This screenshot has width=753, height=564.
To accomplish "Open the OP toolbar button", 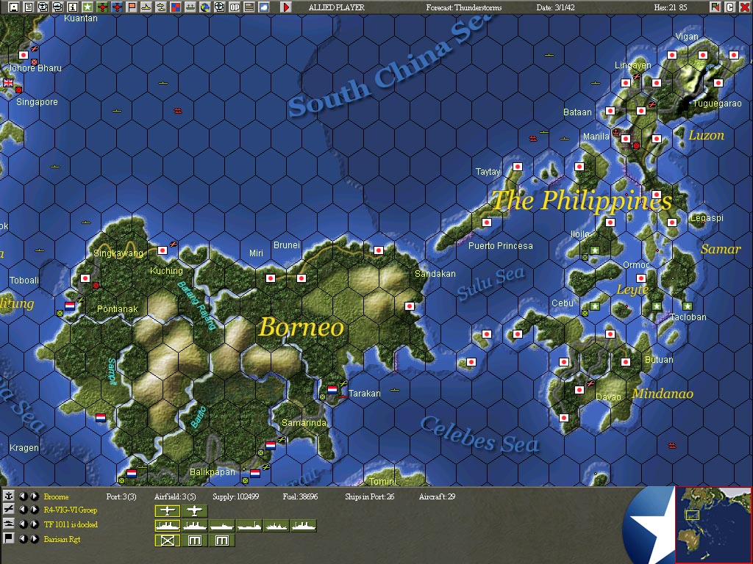I will point(235,7).
